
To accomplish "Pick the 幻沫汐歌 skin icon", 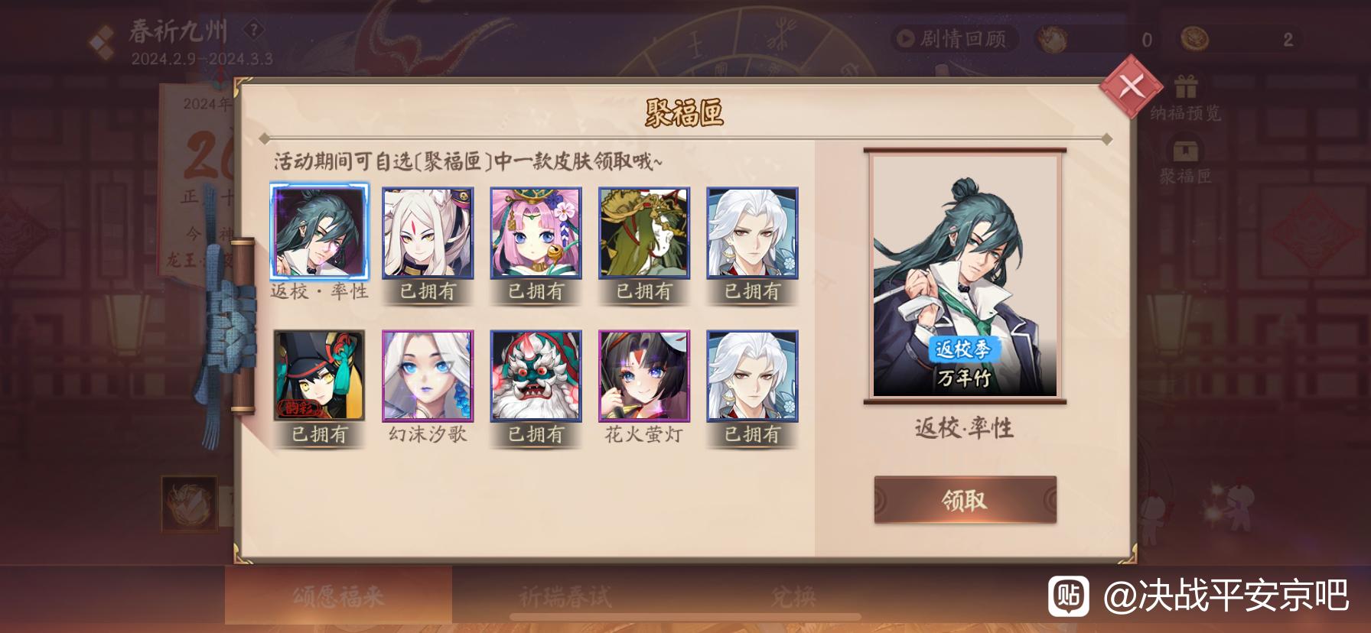I will 428,375.
